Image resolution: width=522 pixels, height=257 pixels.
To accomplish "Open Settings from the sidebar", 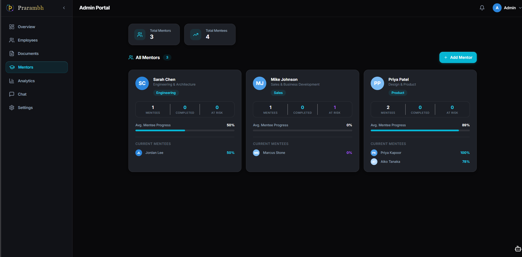I will [x=37, y=108].
